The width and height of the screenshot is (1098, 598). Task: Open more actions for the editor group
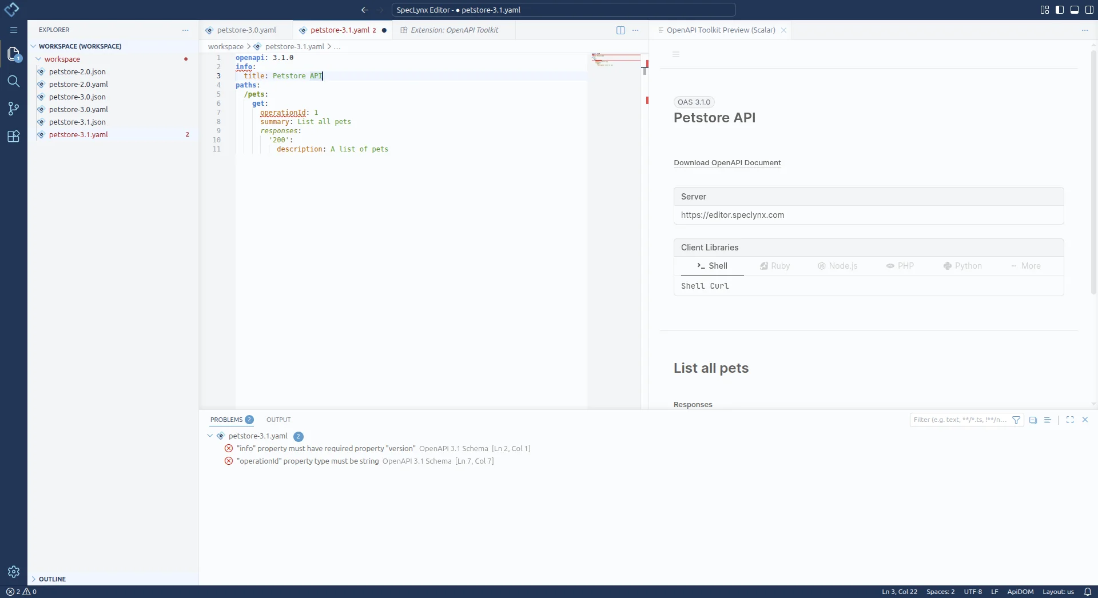(x=635, y=30)
